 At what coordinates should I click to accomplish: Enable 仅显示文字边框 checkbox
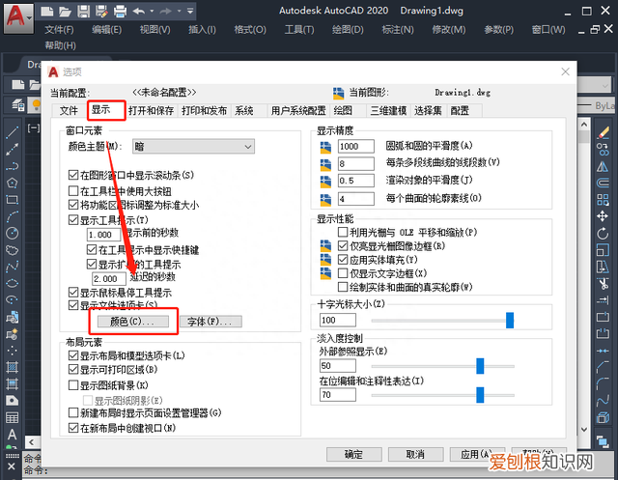(343, 273)
